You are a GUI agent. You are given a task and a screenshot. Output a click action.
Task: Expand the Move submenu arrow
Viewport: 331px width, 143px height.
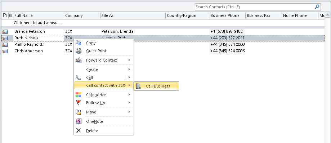(129, 112)
